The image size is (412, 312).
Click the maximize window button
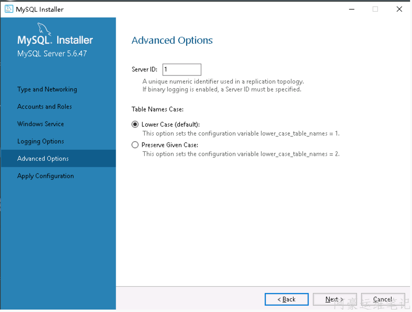pyautogui.click(x=375, y=9)
